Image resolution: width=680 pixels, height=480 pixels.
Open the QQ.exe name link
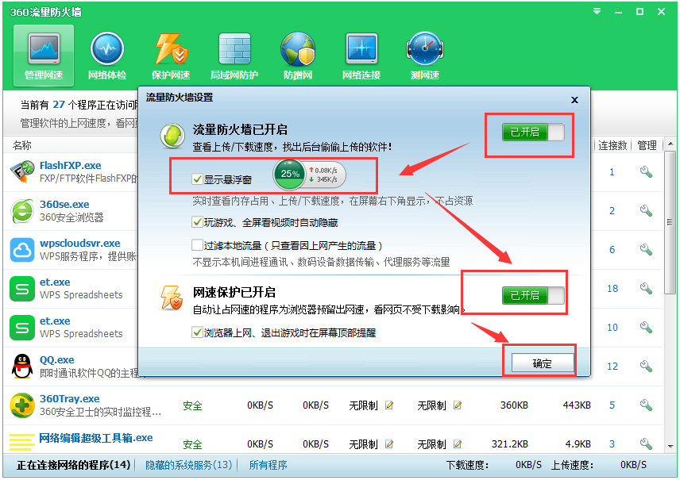(x=57, y=359)
